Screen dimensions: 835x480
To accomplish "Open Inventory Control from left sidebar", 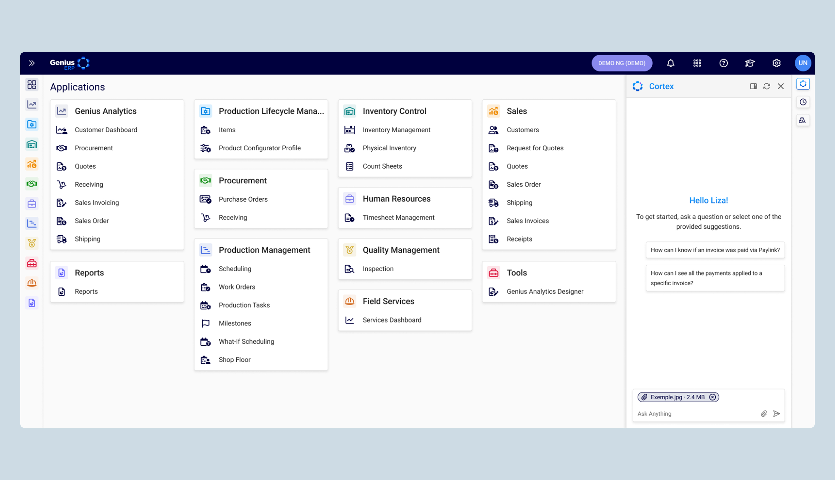I will coord(32,144).
